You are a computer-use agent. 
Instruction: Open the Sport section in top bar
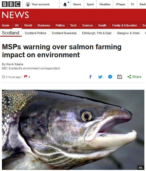[90, 4]
